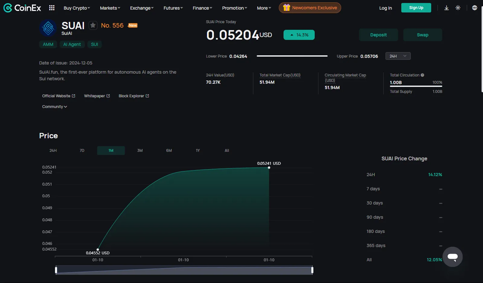483x283 pixels.
Task: Click Block Explorer external link icon
Action: pyautogui.click(x=147, y=96)
